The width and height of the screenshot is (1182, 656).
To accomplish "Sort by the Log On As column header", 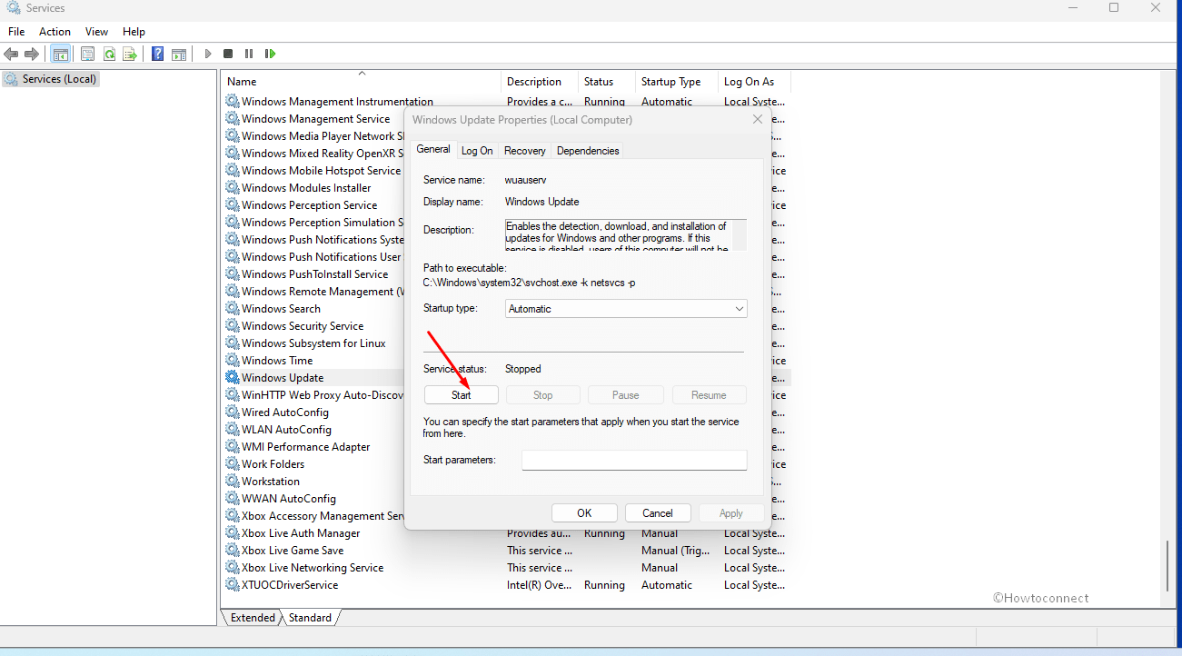I will coord(754,81).
